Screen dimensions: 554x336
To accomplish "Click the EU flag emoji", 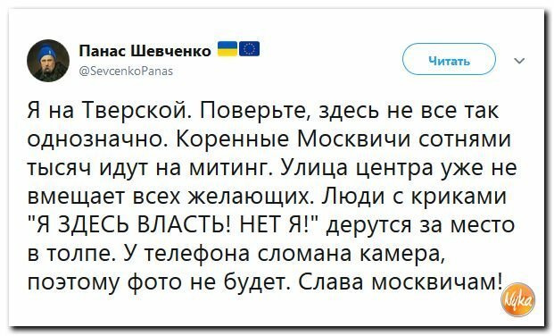I will 250,49.
